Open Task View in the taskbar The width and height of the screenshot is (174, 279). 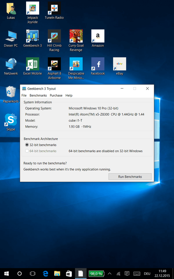32,274
